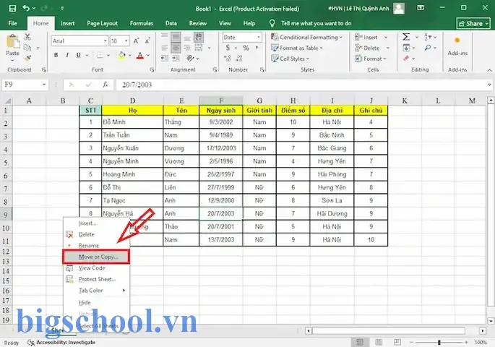This screenshot has height=347, width=495.
Task: Choose View Code in context menu
Action: click(96, 267)
